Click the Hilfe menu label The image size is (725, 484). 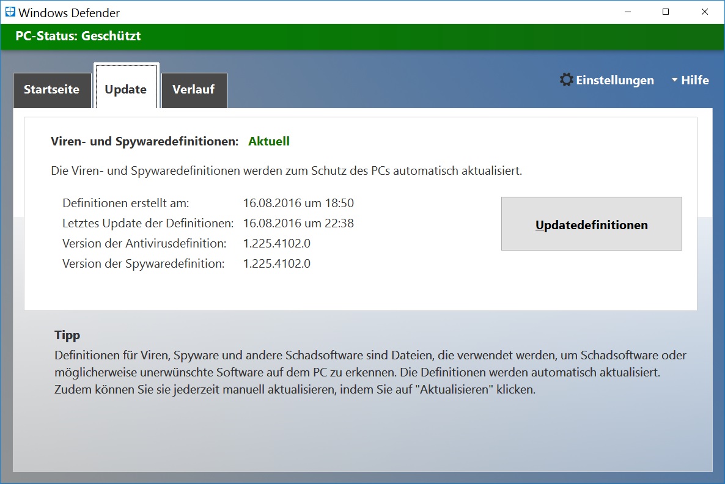tap(695, 80)
